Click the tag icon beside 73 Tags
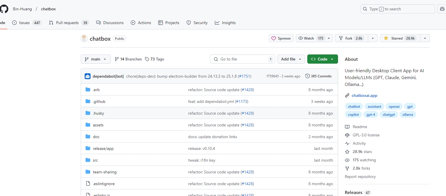 coord(147,59)
